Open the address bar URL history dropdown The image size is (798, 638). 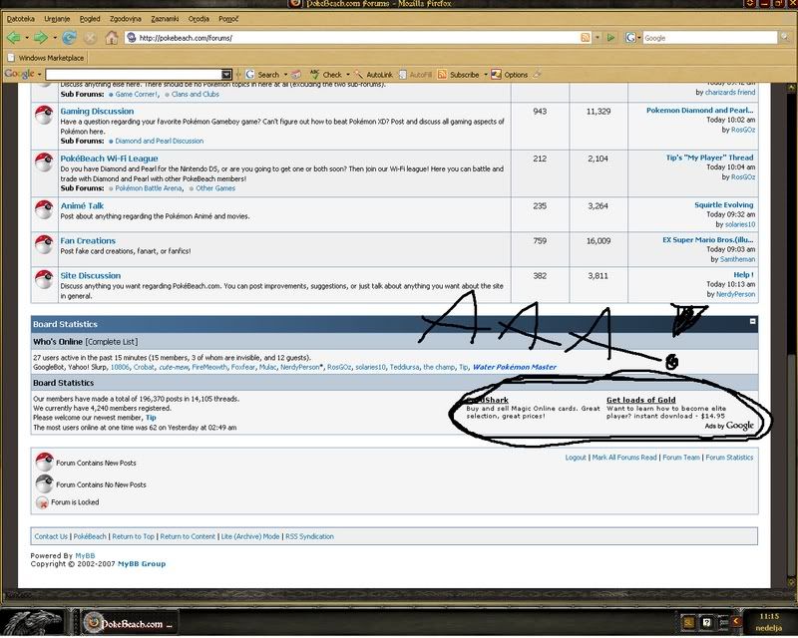[x=598, y=38]
